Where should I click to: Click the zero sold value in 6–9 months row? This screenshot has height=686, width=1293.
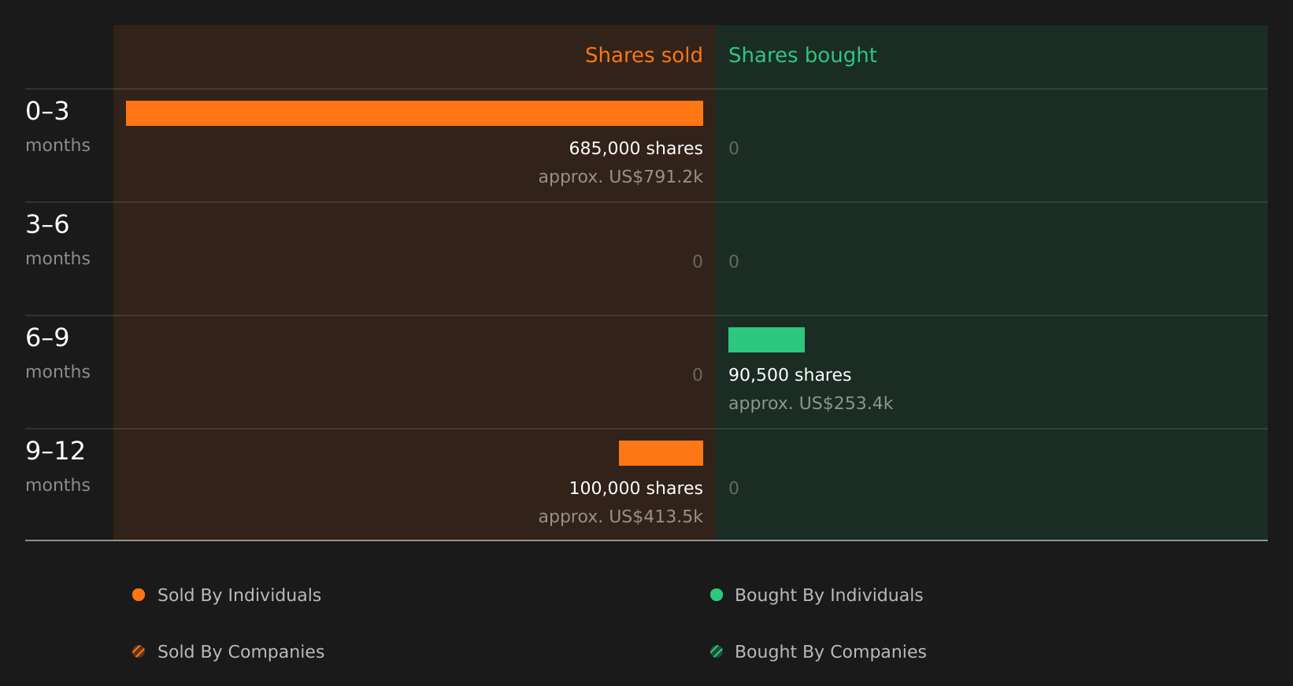(x=698, y=374)
